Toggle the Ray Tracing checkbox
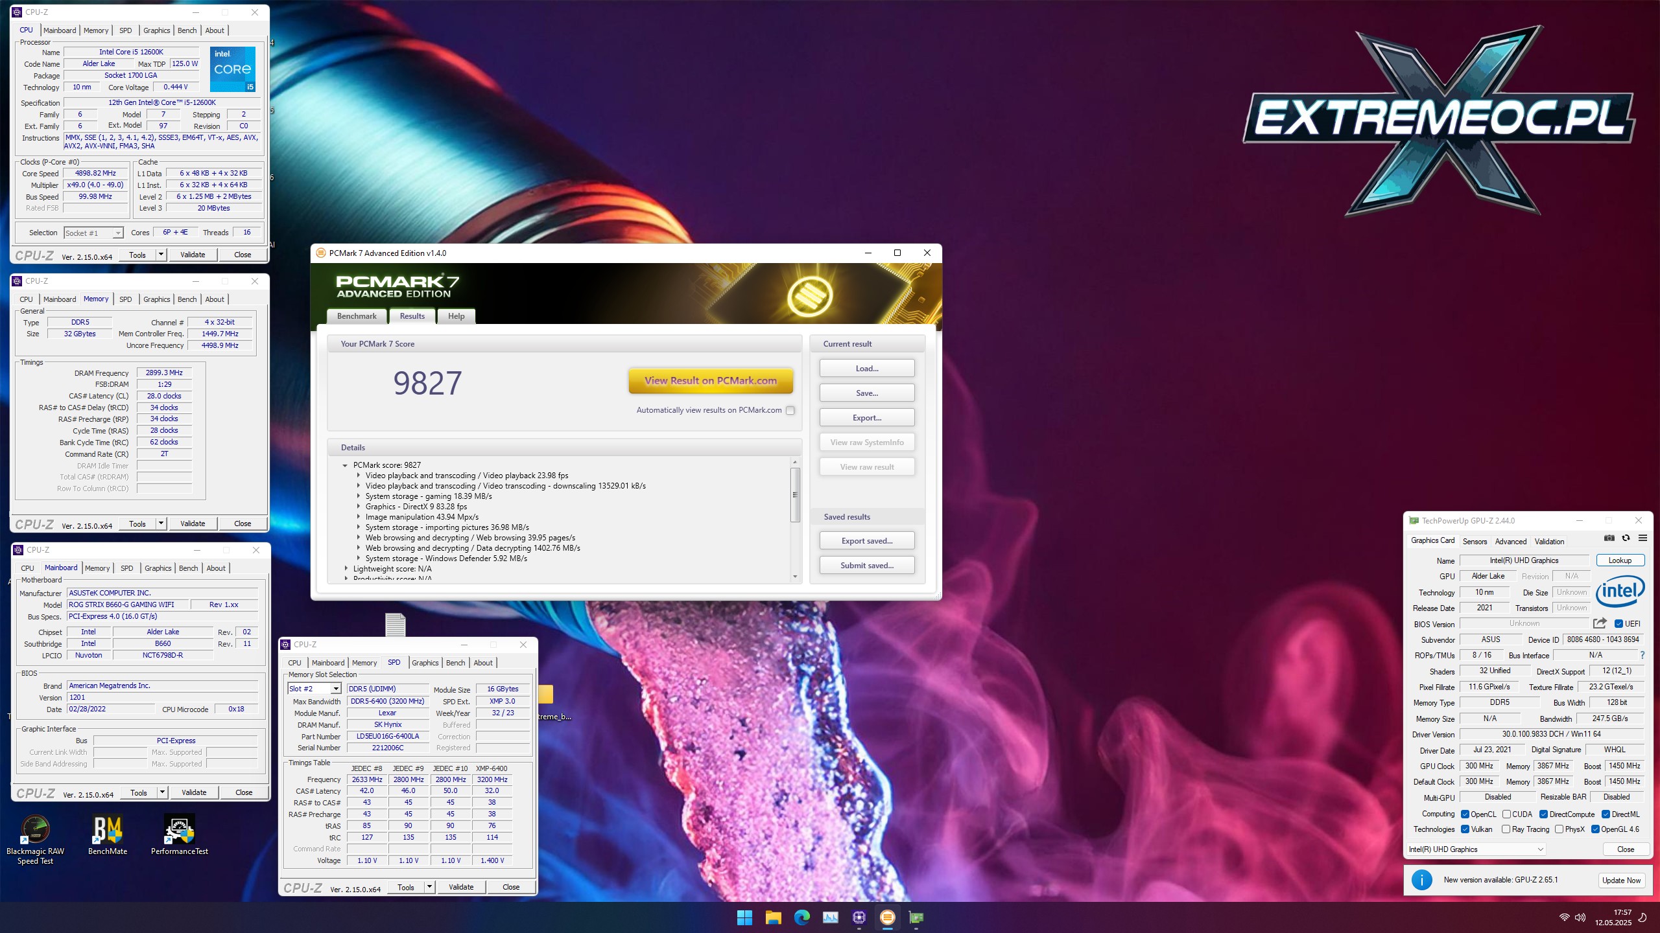 tap(1506, 829)
